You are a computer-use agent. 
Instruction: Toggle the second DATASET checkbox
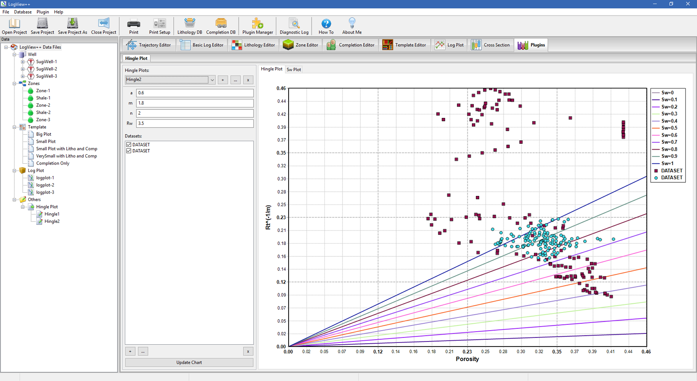click(129, 151)
